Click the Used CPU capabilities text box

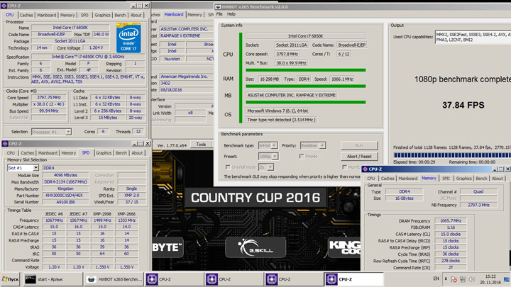(473, 37)
